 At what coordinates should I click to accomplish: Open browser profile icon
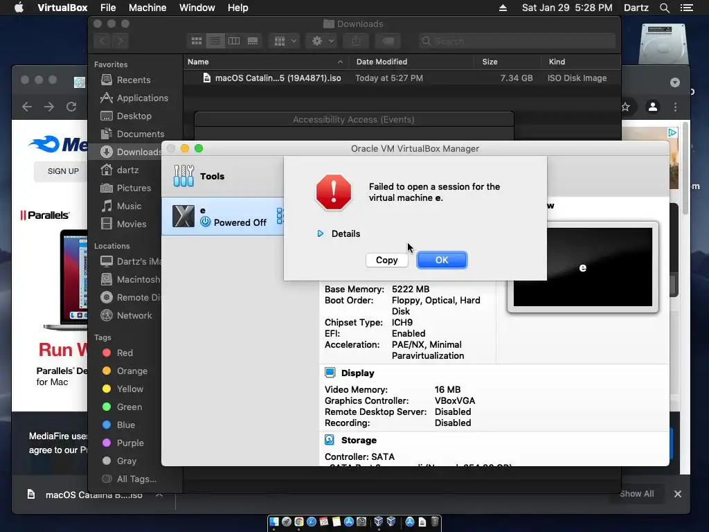(x=653, y=107)
